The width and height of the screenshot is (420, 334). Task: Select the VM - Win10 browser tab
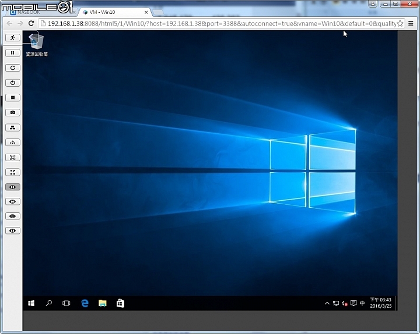pos(114,12)
